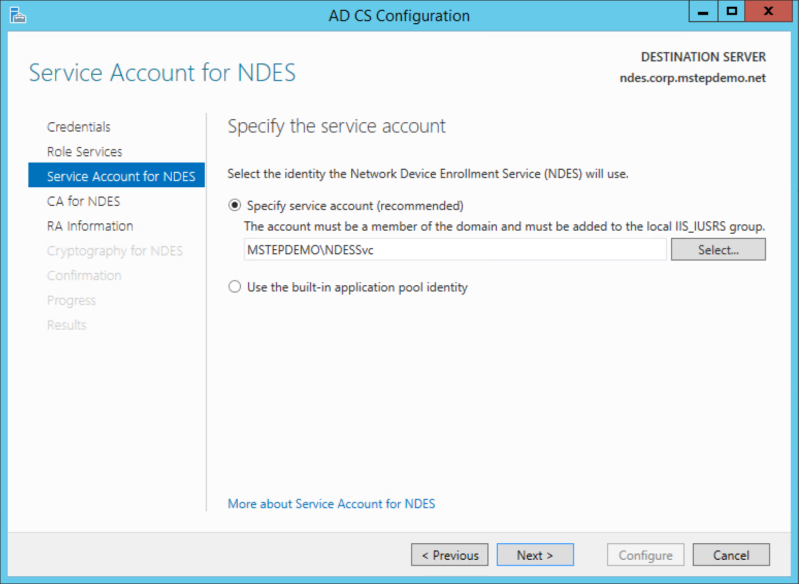
Task: Open the Role Services step
Action: coord(84,151)
